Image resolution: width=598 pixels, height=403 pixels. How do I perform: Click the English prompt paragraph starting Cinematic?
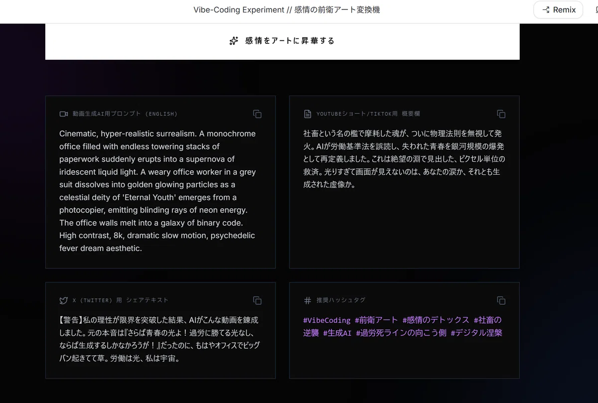[158, 191]
